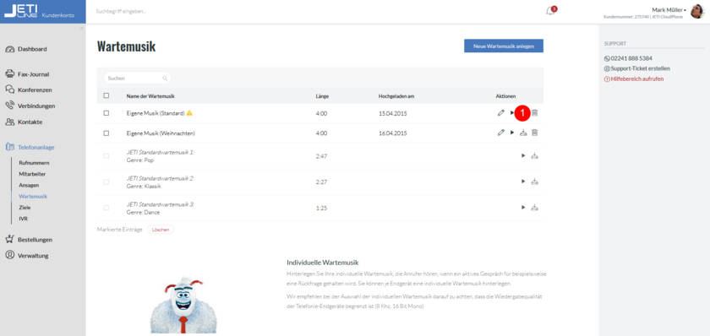
Task: Collapse the left sidebar with arrow
Action: coord(82,29)
